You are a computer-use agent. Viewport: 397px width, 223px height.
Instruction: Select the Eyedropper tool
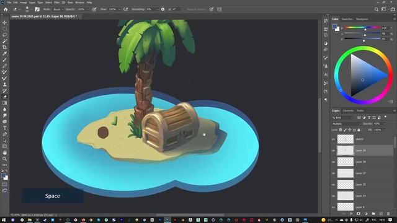coord(4,54)
